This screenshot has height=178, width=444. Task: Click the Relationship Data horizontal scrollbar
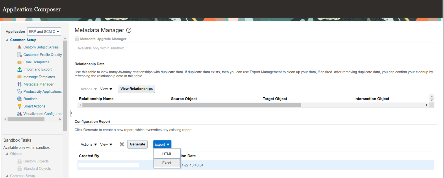pos(191,105)
